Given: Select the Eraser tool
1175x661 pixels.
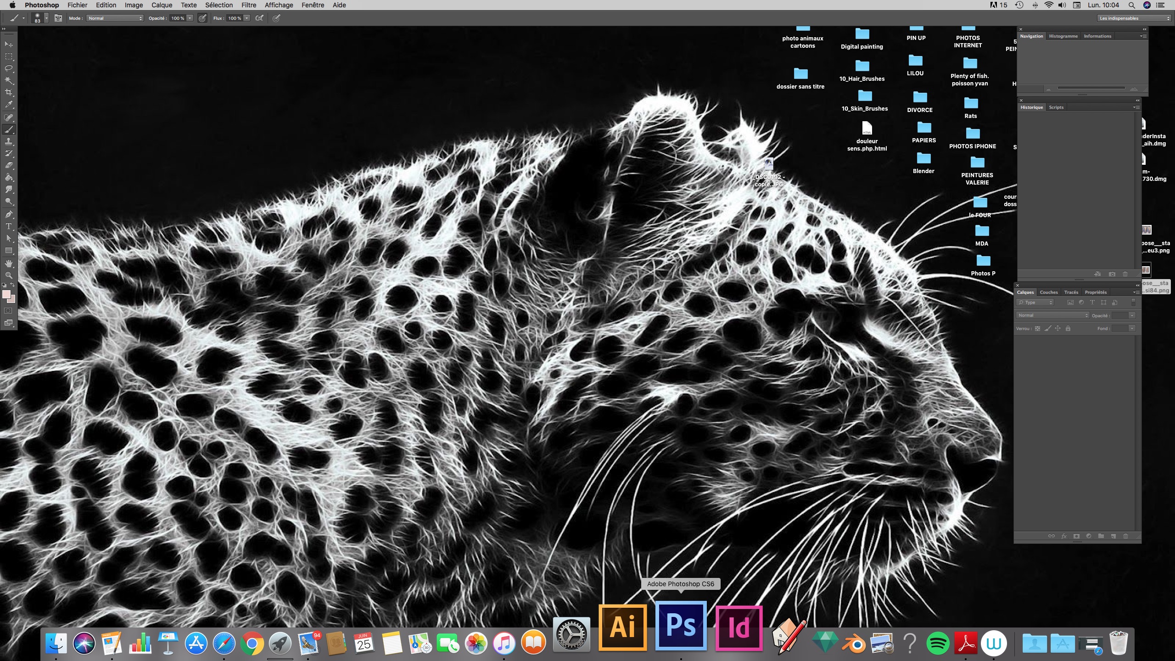Looking at the screenshot, I should [x=9, y=165].
